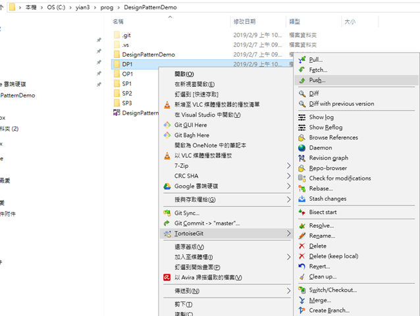Expand the 授與存取權給(G) submenu arrow
This screenshot has width=420, height=316.
point(288,199)
